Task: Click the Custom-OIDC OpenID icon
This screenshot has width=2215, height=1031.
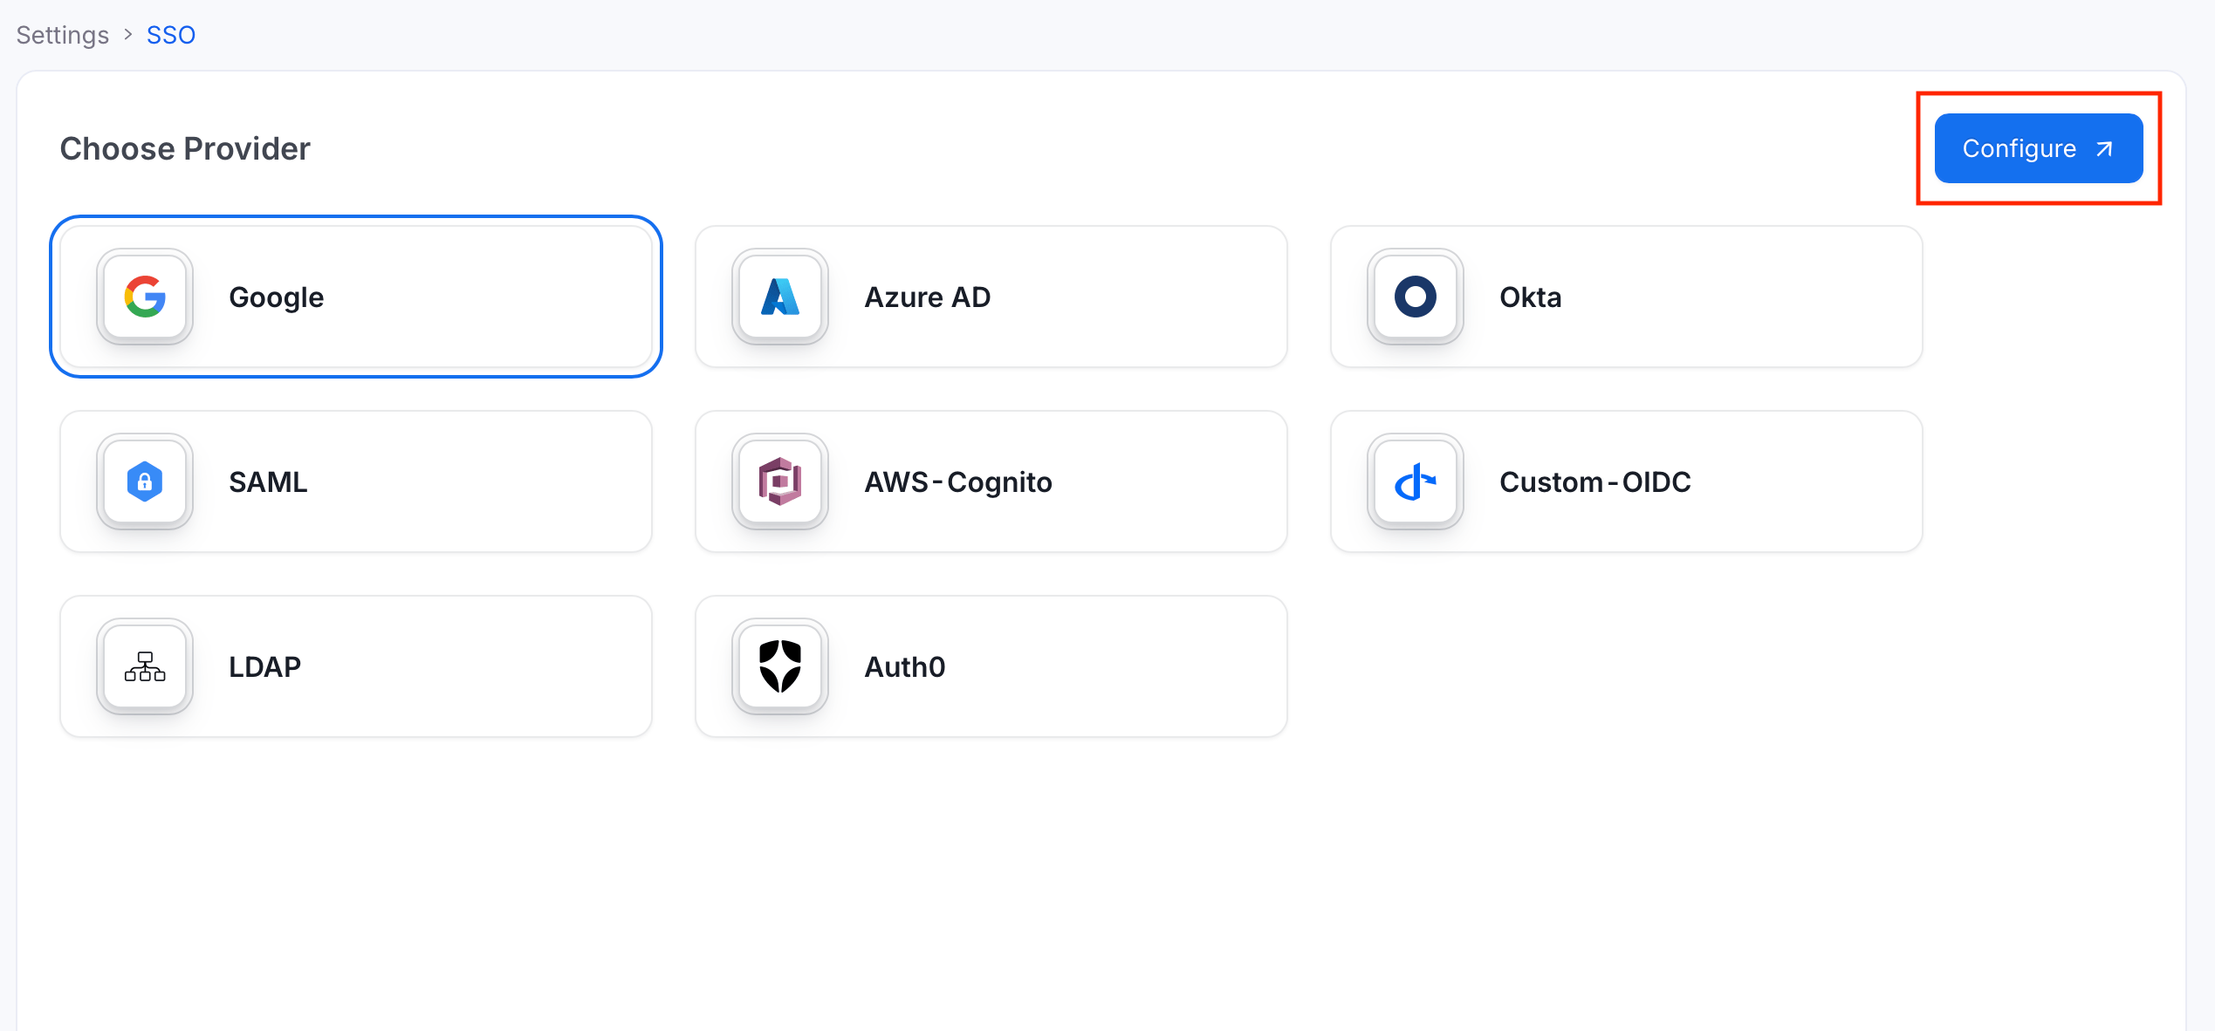Action: (x=1416, y=481)
